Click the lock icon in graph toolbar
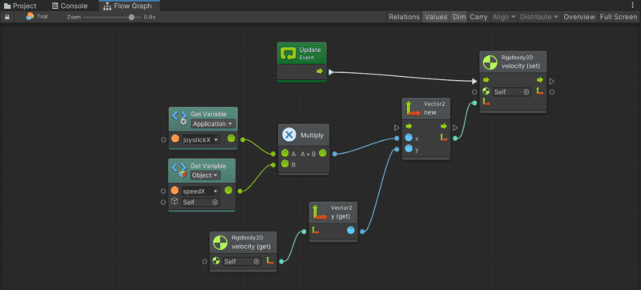This screenshot has width=641, height=290. (x=7, y=17)
